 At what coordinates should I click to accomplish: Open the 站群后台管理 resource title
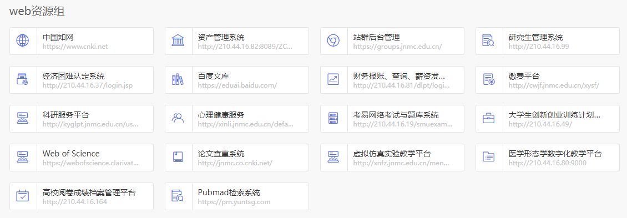coord(376,37)
